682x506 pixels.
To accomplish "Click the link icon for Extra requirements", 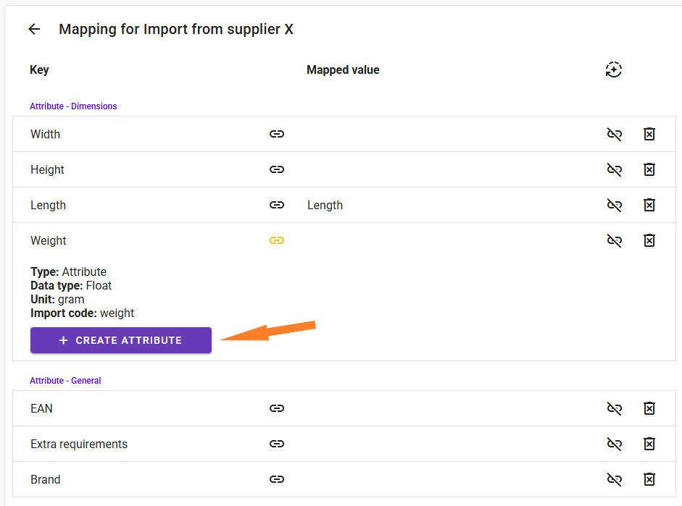I will 277,444.
